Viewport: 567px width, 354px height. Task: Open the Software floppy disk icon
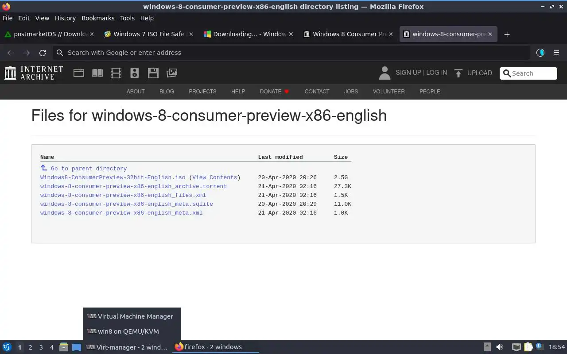point(153,73)
